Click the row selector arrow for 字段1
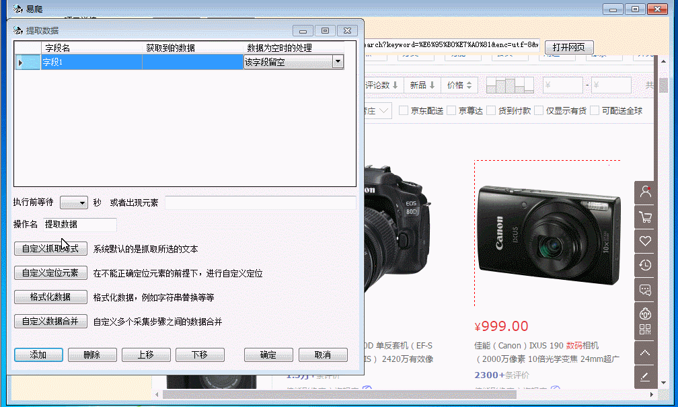678x407 pixels. [x=28, y=63]
